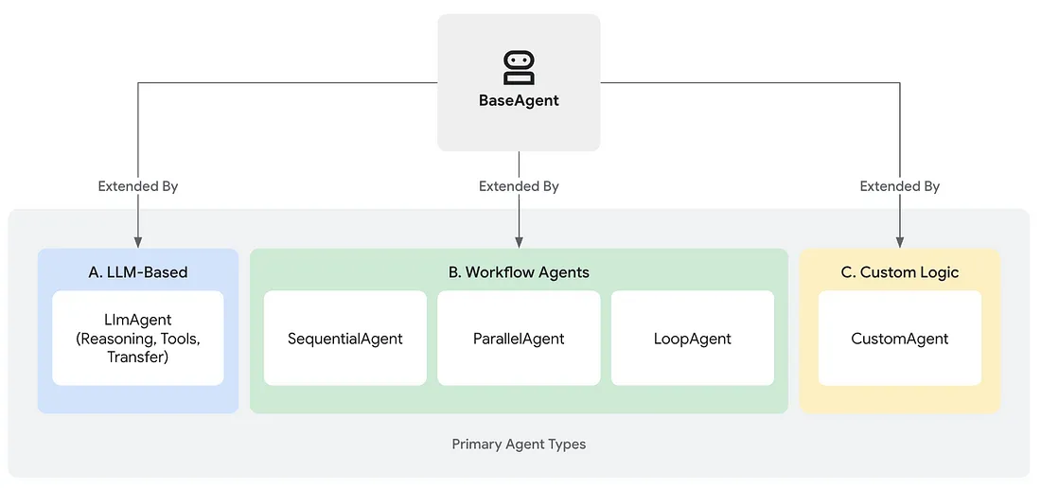Click the Primary Agent Types caption
Screen dimensions: 1041x488
point(519,444)
